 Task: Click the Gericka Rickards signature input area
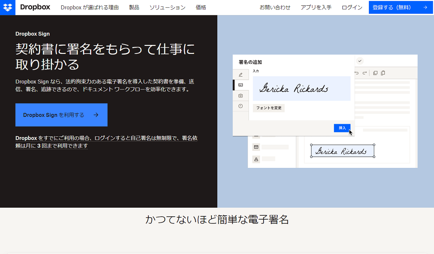[x=302, y=88]
